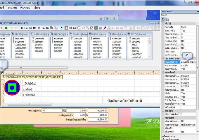Open the ชนิดกระดาษ paper type dropdown arrow
Screen dimensions: 199x140
pyautogui.click(x=195, y=62)
